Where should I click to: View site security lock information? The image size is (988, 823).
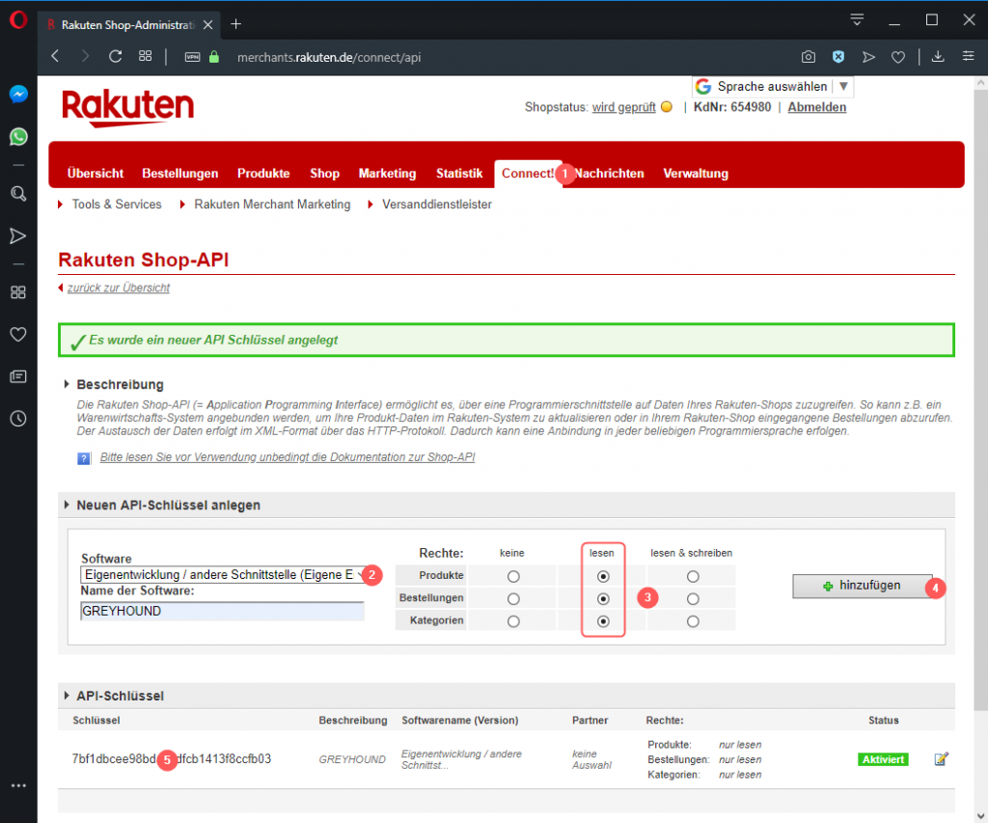[214, 57]
